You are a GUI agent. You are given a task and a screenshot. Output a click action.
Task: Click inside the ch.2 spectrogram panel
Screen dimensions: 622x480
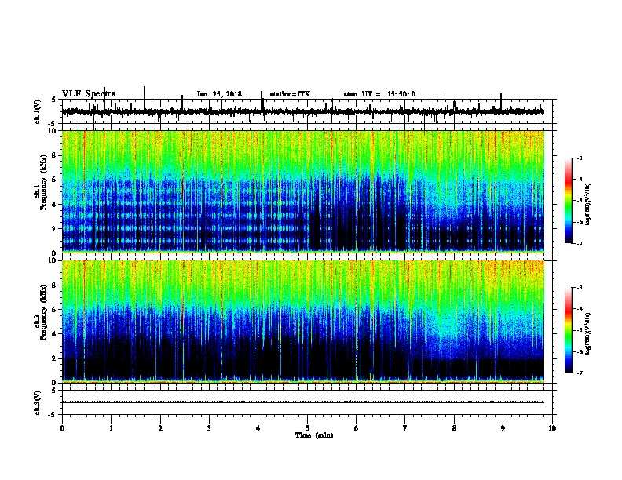(x=303, y=322)
